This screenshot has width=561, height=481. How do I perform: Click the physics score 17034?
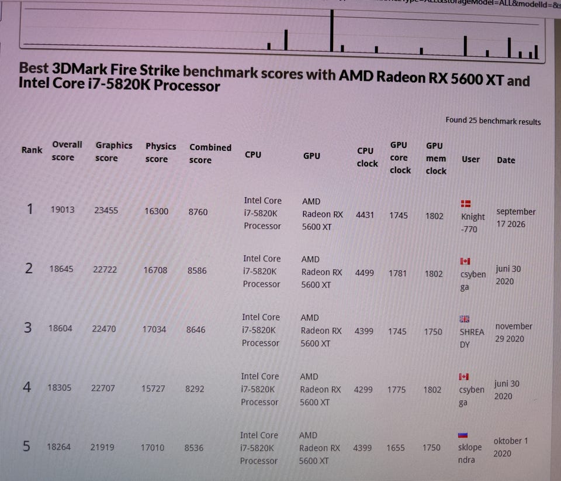pyautogui.click(x=154, y=329)
